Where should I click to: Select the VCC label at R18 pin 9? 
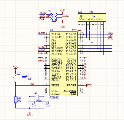74,30
